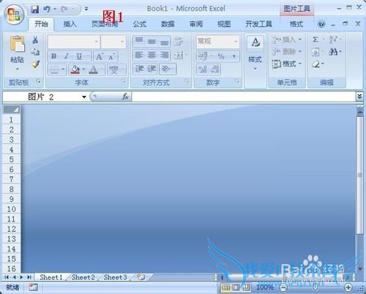
Task: Zoom in with the plus button
Action: point(348,287)
